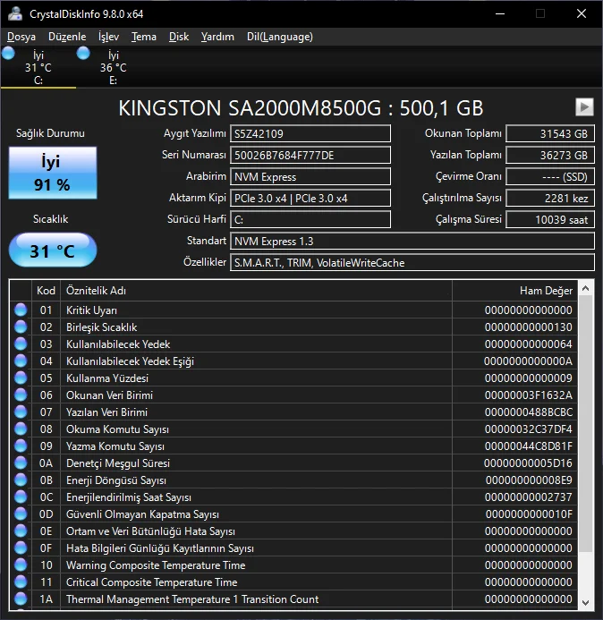Click the Özellikler features field
Screen dimensions: 603x620
coord(412,262)
